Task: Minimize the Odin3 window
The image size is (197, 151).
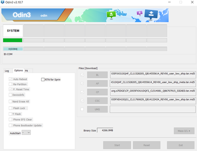Action: tap(170, 2)
